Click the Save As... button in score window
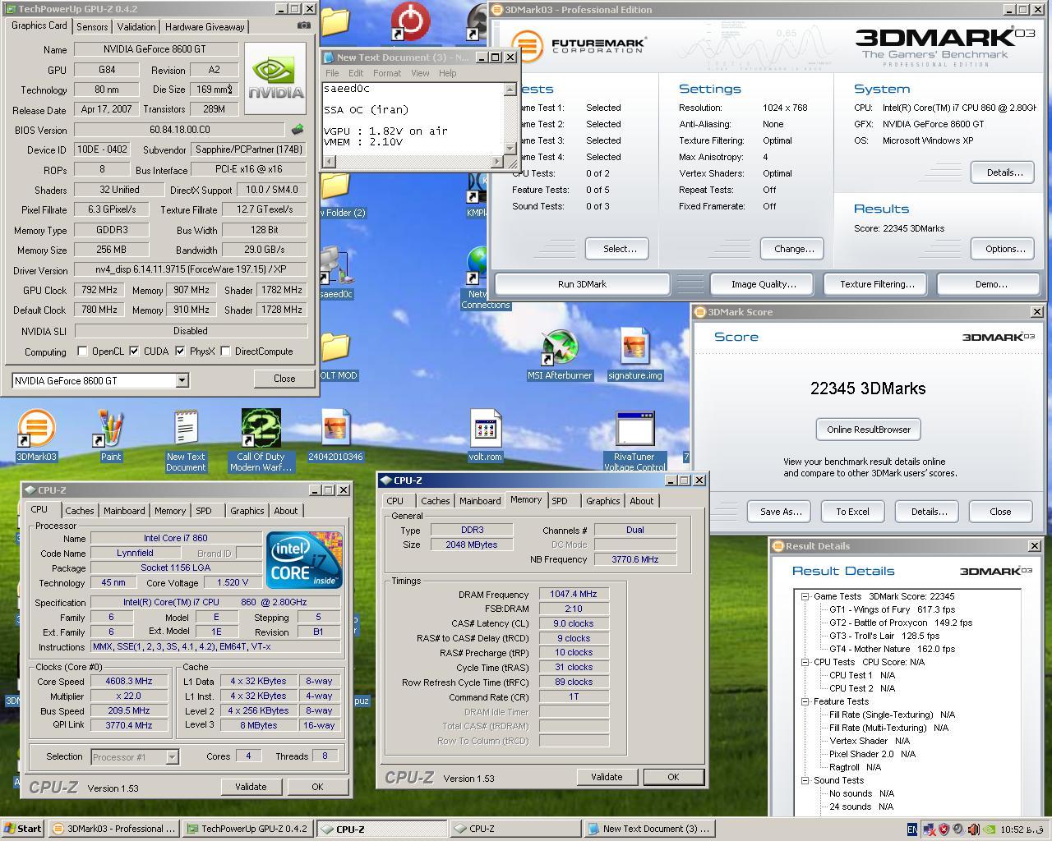The image size is (1052, 841). click(x=780, y=512)
